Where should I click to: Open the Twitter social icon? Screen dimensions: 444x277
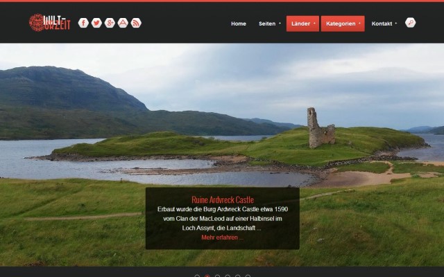(96, 23)
